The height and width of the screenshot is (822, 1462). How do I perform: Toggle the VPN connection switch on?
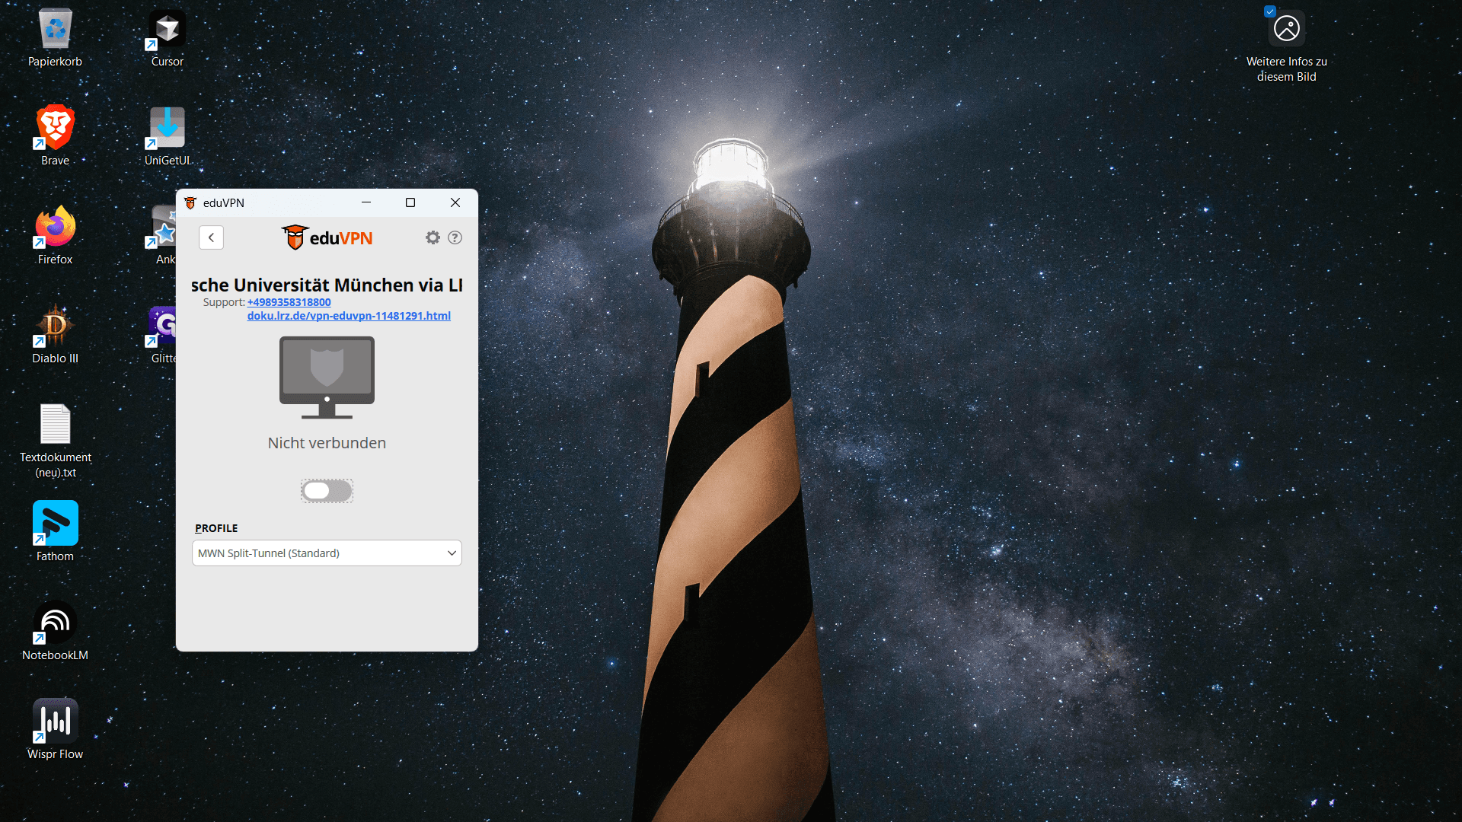327,491
